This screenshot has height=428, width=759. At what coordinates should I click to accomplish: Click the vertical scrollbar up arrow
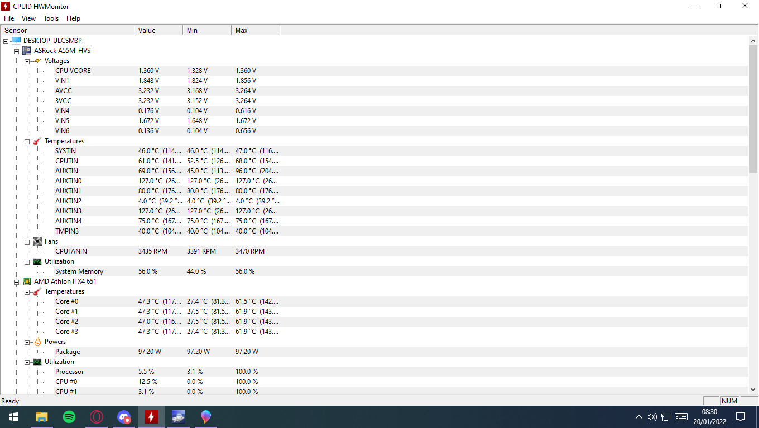click(753, 40)
